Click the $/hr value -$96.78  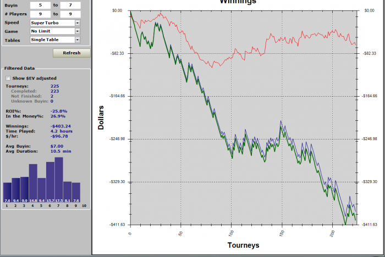pos(59,136)
